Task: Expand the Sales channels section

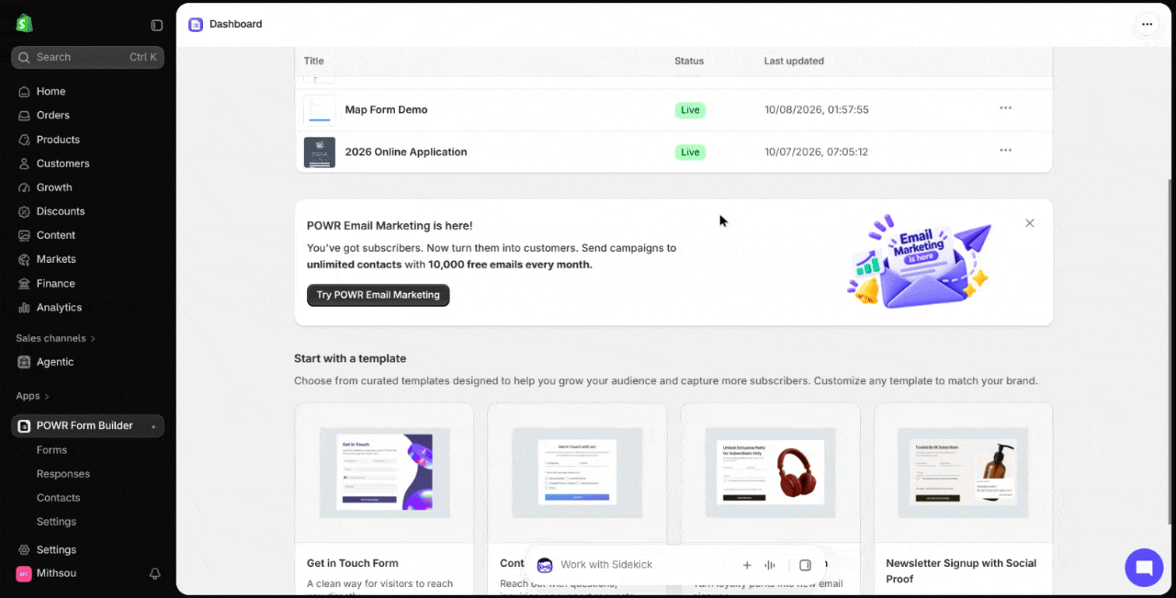Action: pos(55,338)
